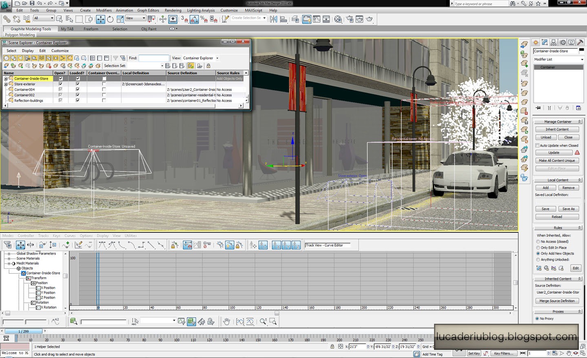Open the Modifiers menu
587x358 pixels.
[104, 10]
